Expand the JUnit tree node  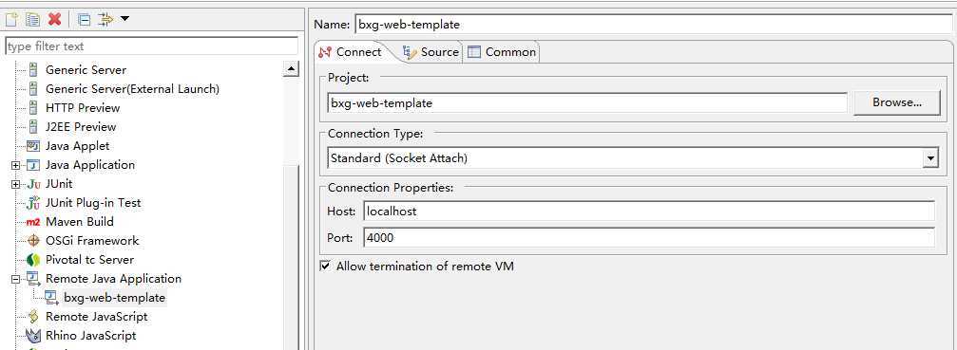click(16, 184)
